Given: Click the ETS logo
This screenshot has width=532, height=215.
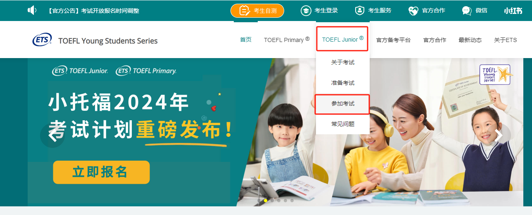Looking at the screenshot, I should tap(42, 40).
